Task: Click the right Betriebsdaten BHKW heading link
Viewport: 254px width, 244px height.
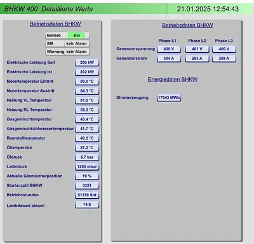Action: point(187,25)
